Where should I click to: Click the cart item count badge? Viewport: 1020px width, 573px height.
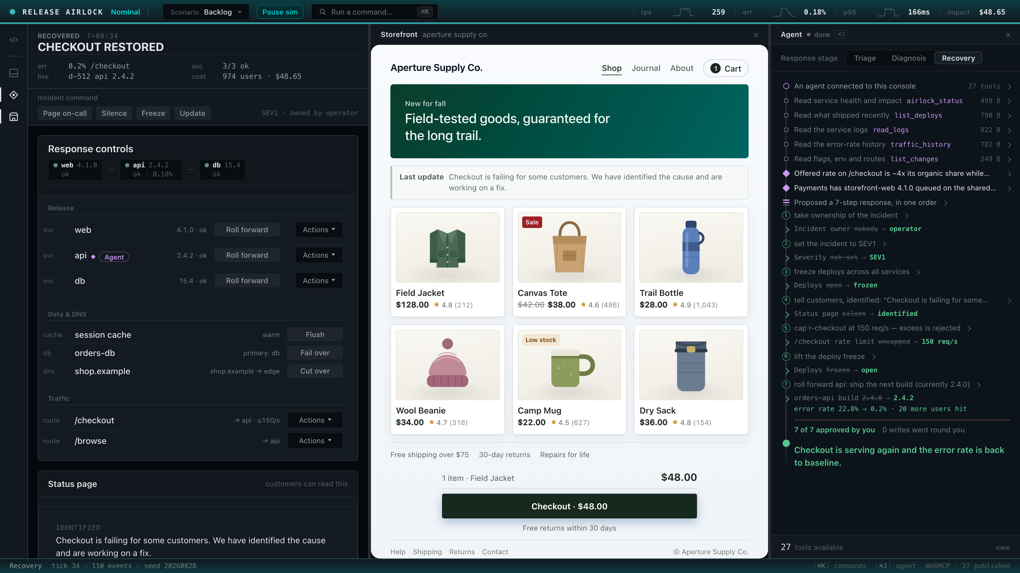pos(715,69)
